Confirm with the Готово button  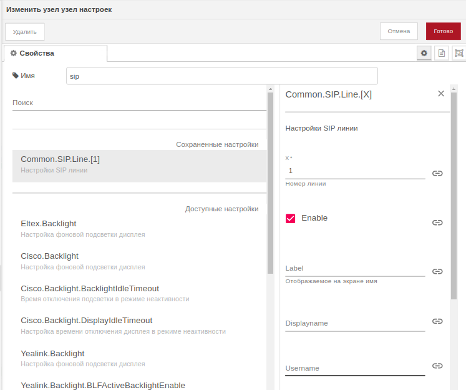click(x=443, y=31)
